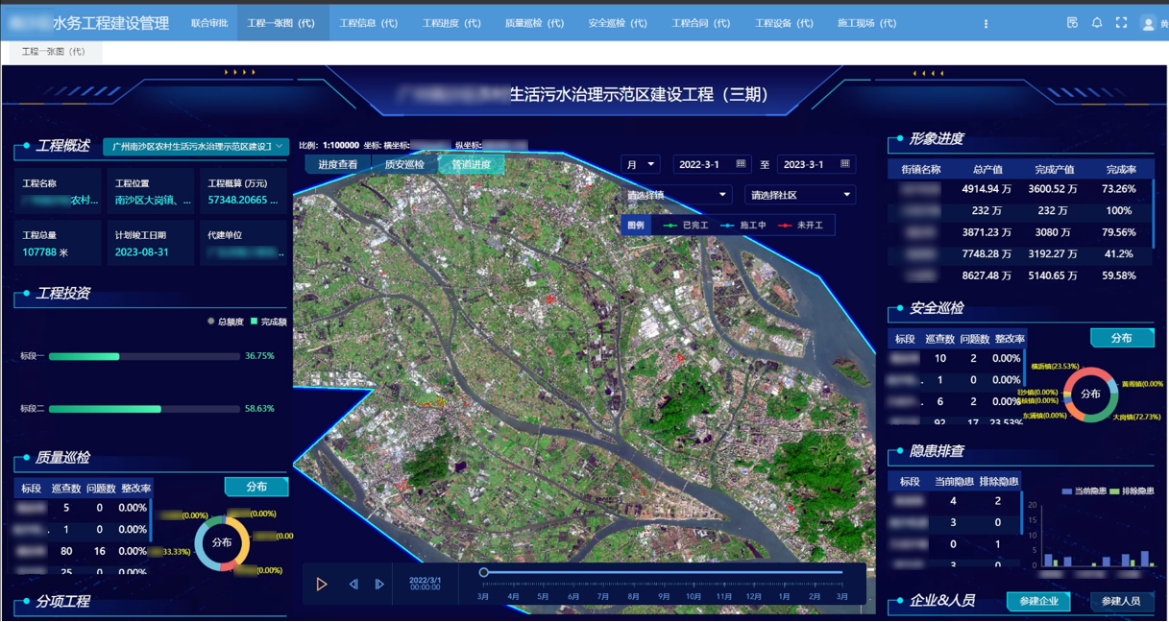Toggle 已完工 legend item on map

[x=686, y=226]
